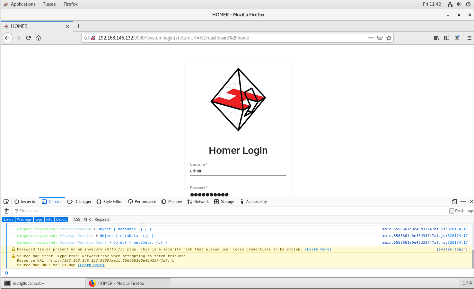Viewport: 474px width, 289px height.
Task: Toggle the Warnings filter in console
Action: click(x=24, y=219)
